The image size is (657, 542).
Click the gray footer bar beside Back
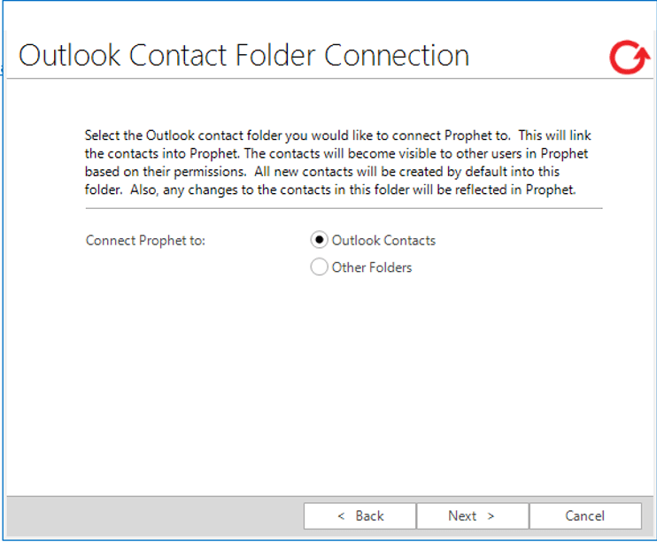pyautogui.click(x=155, y=516)
